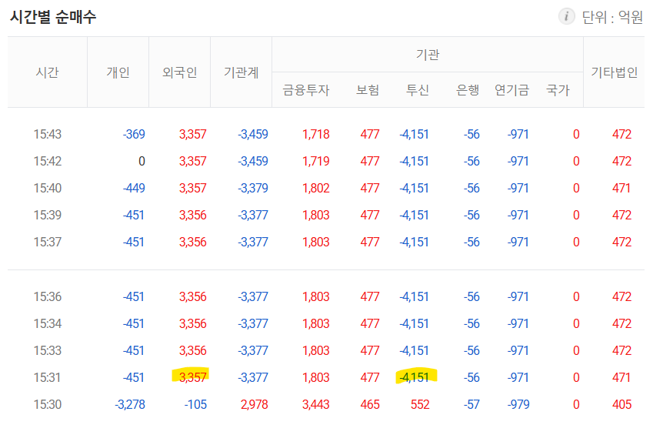The image size is (663, 425).
Task: Click the 시간 column header
Action: 48,72
